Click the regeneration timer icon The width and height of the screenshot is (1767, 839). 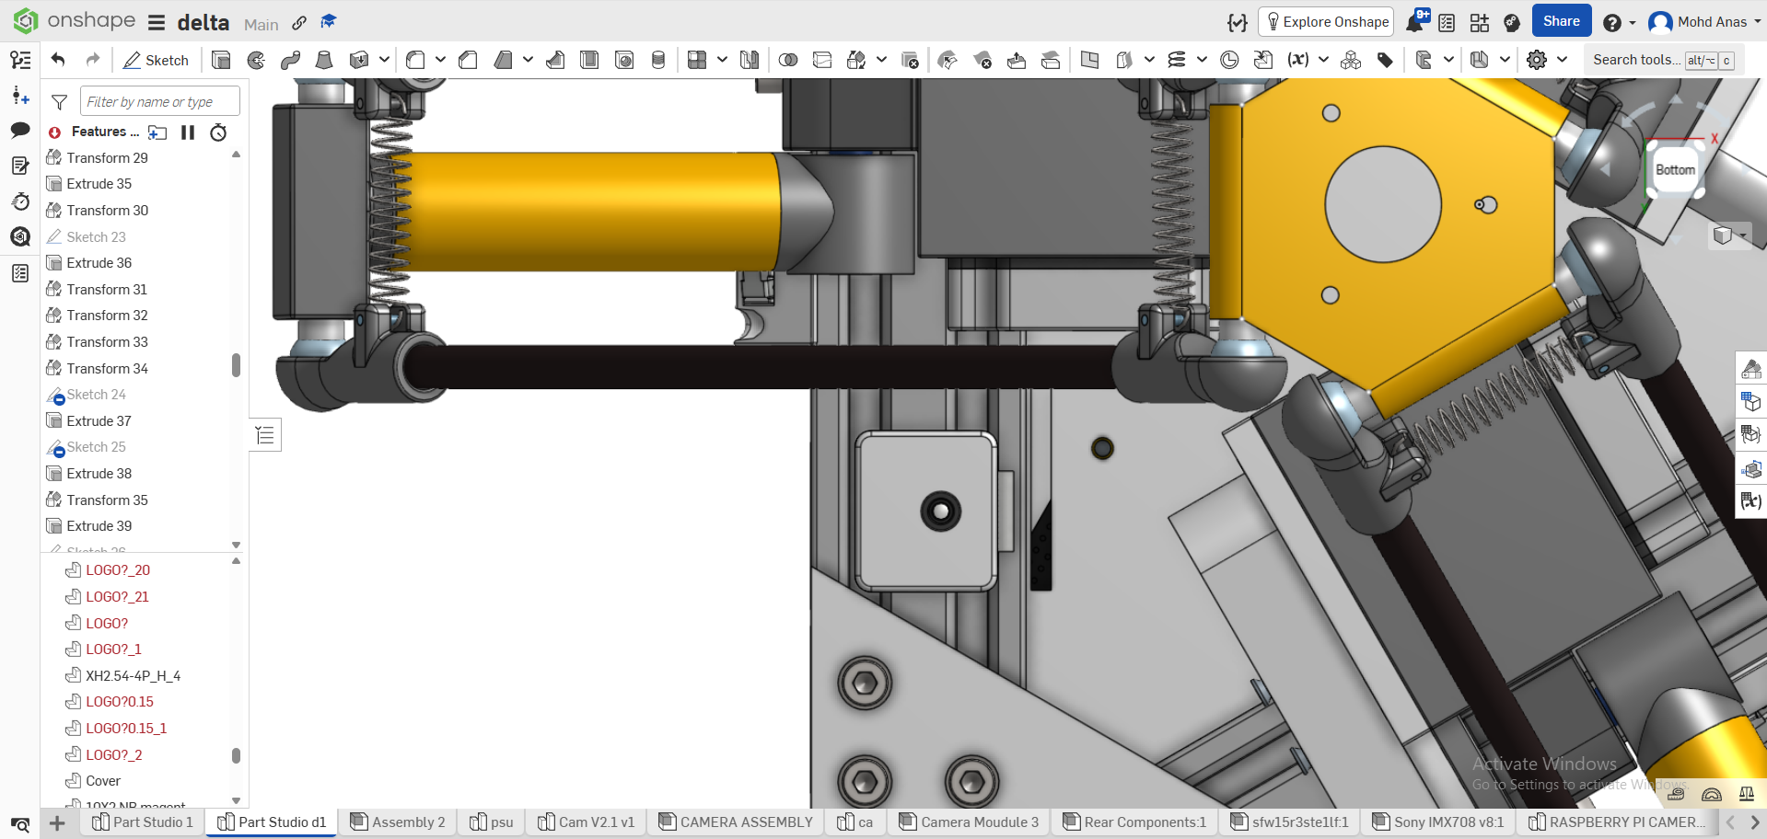218,132
